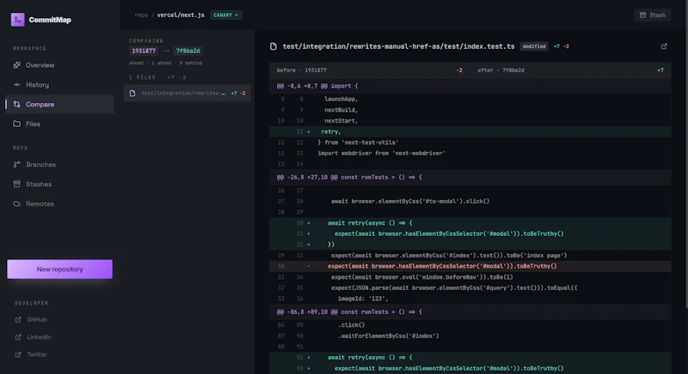Open file externally via header icon

664,46
